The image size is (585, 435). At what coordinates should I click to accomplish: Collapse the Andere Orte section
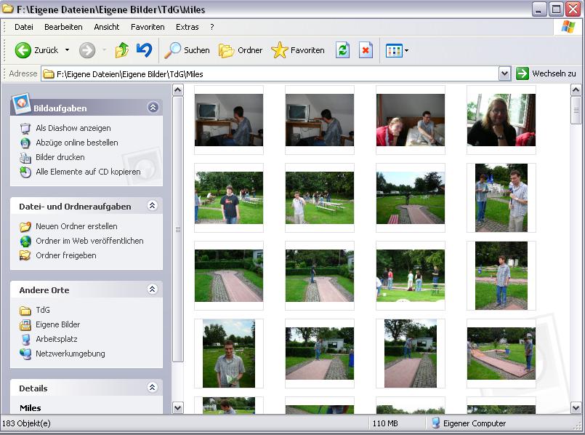point(153,290)
